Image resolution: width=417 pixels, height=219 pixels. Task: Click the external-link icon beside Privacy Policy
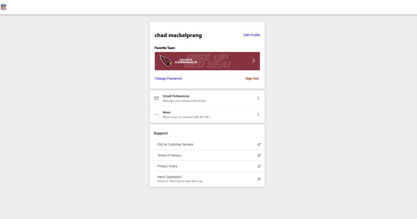tap(259, 166)
